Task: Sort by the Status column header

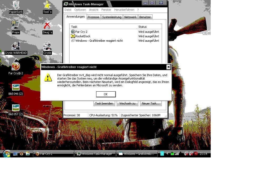Action: (x=149, y=27)
